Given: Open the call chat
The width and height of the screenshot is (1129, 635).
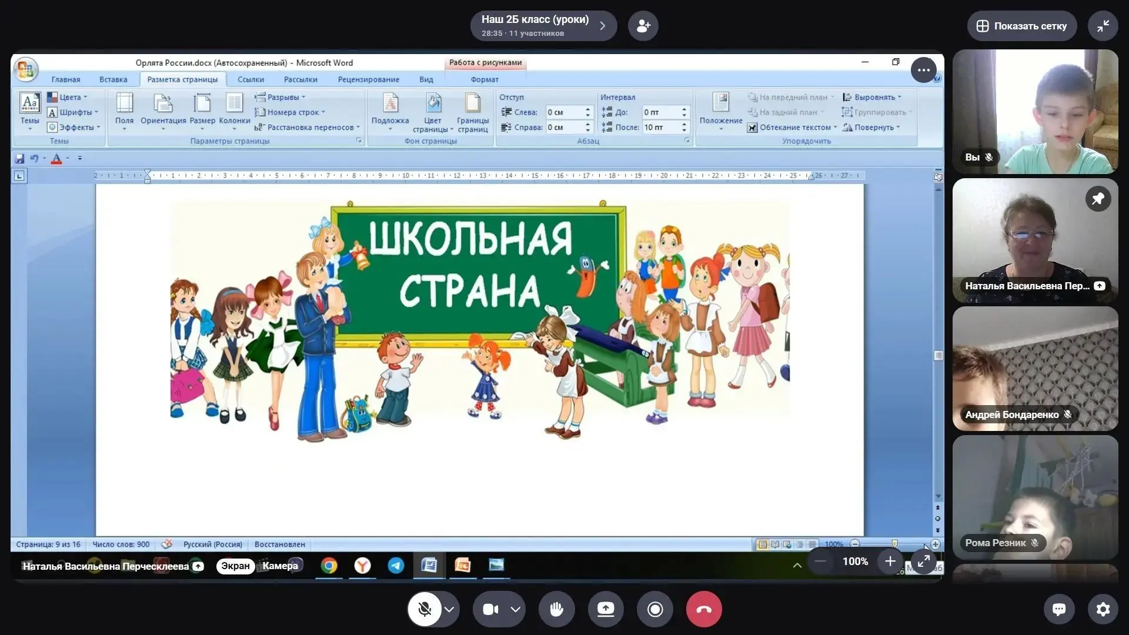Looking at the screenshot, I should pyautogui.click(x=1059, y=609).
